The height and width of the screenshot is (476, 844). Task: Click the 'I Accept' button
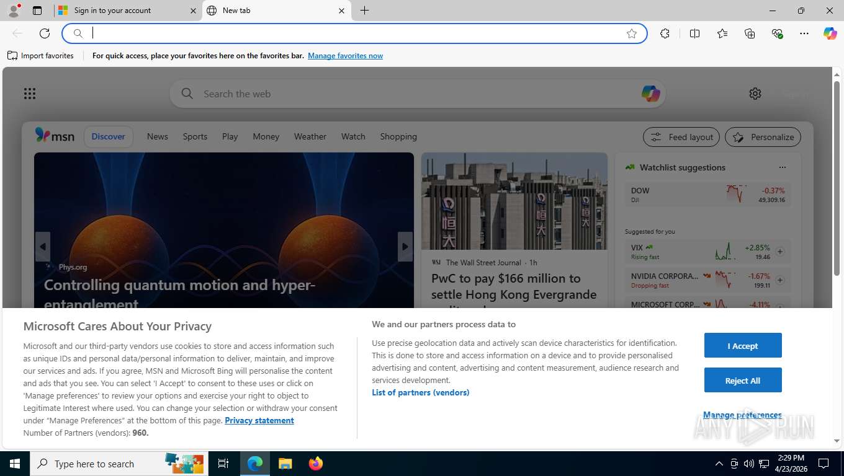(743, 345)
